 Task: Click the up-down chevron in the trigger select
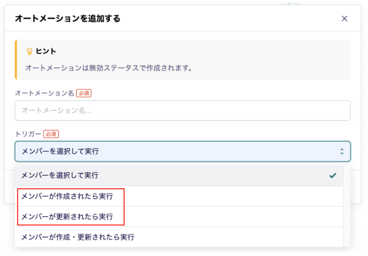click(342, 152)
